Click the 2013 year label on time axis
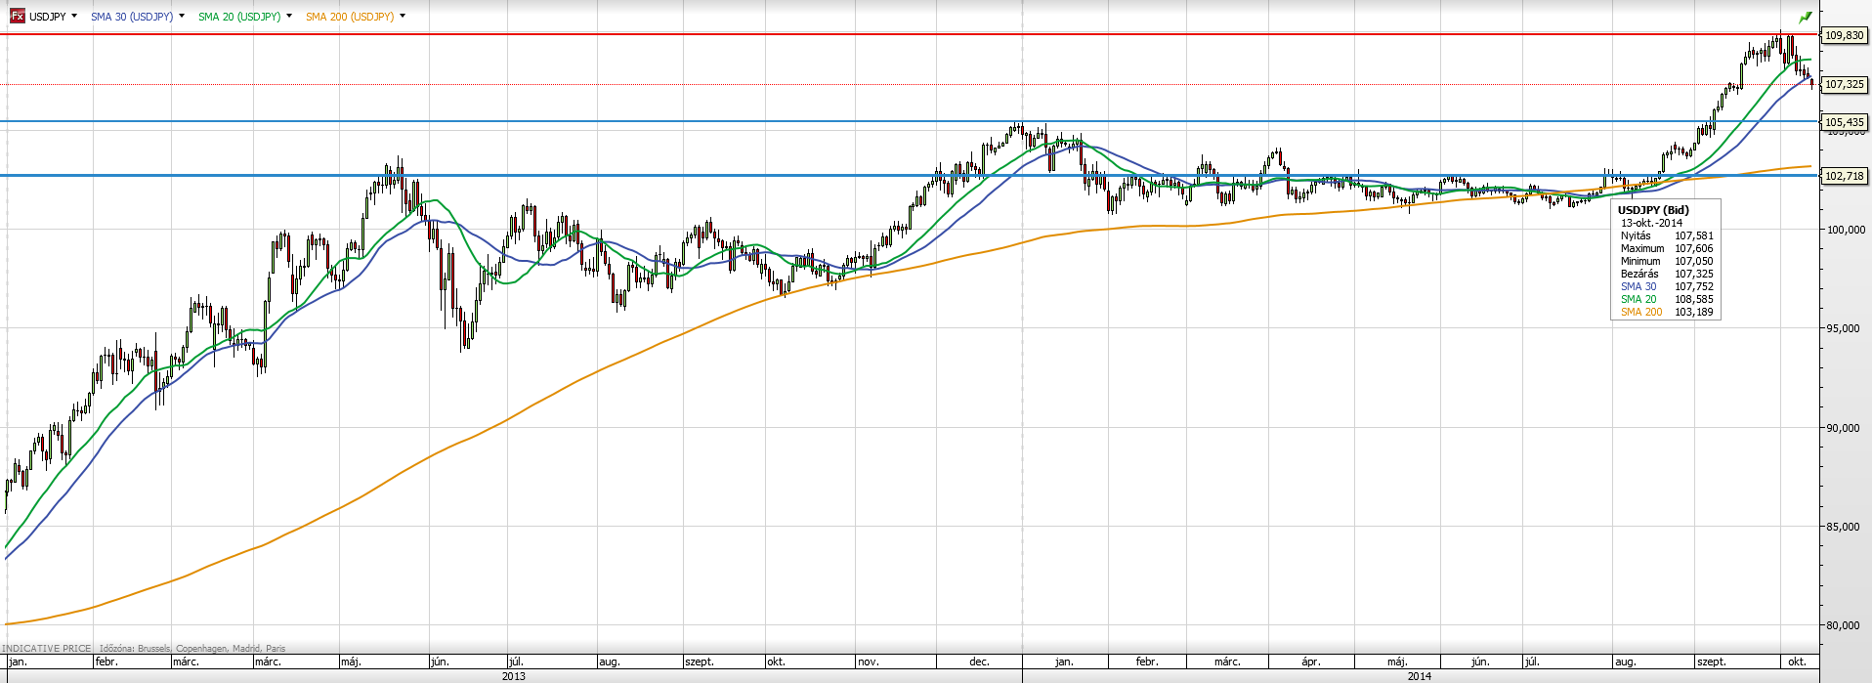The height and width of the screenshot is (683, 1872). pos(513,676)
